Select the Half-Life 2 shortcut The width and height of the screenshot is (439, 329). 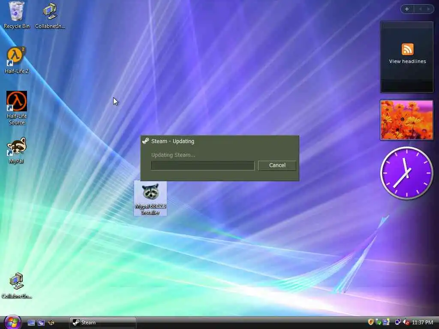16,60
